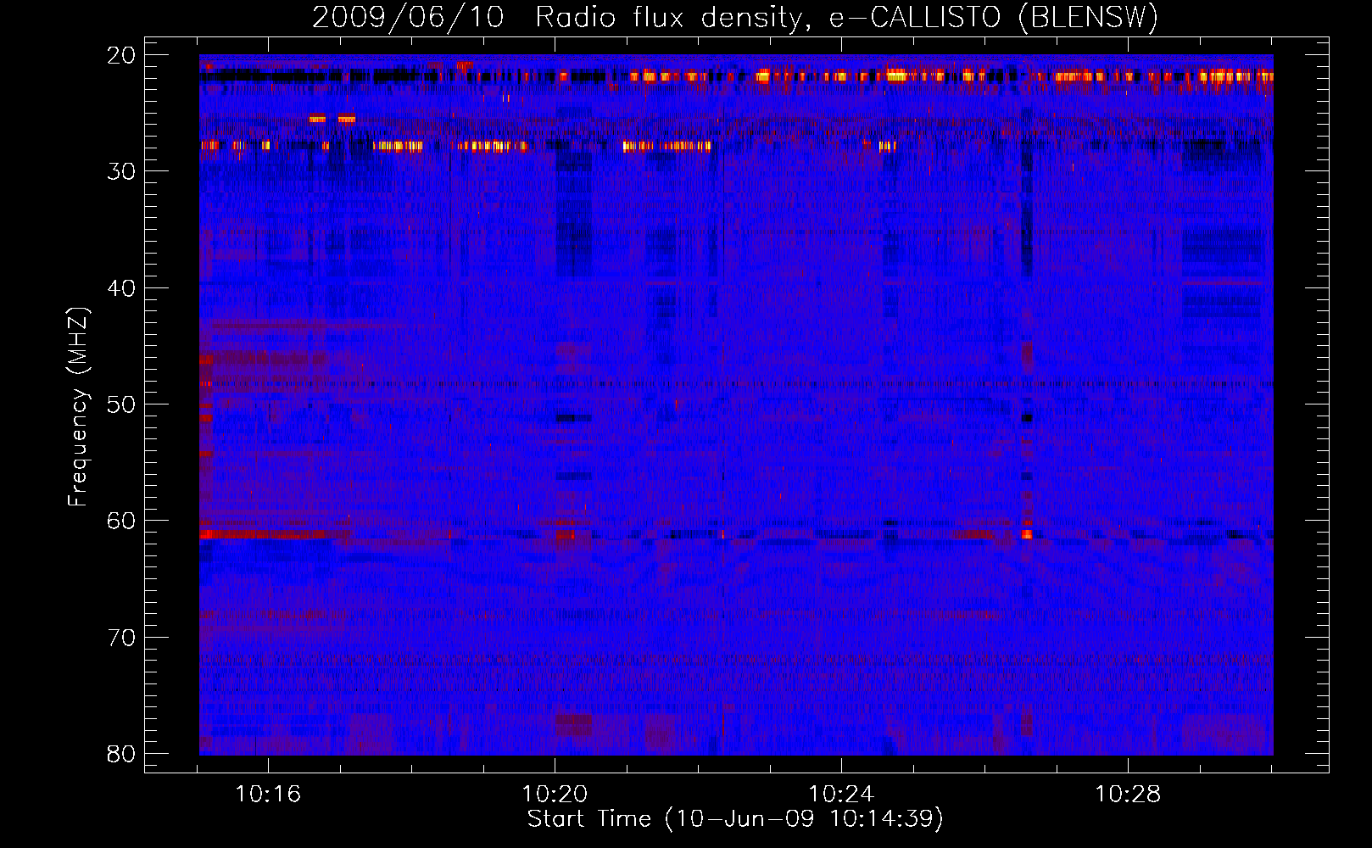This screenshot has height=848, width=1372.
Task: Click the '10:24' time tick label
Action: click(x=841, y=795)
